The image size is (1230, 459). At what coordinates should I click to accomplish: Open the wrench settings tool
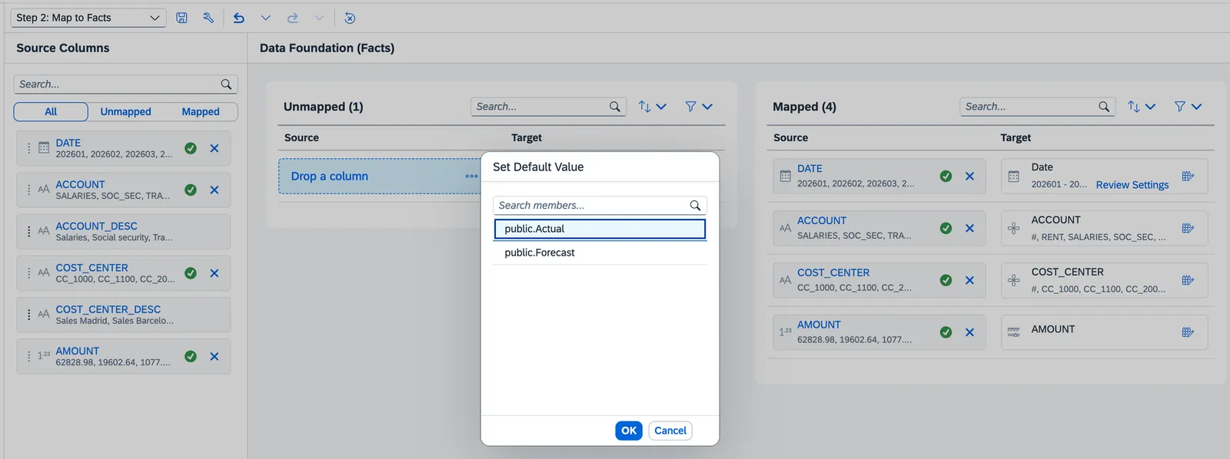pos(208,18)
